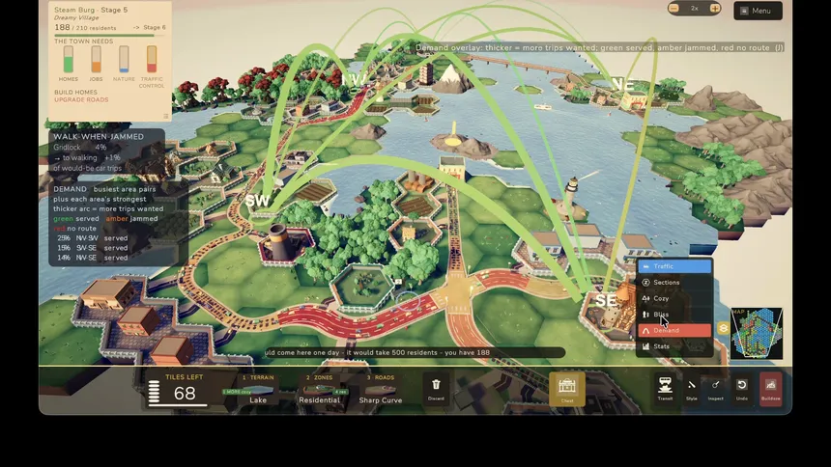Click the "NW-SE served" demand row
The image size is (831, 467).
point(92,258)
